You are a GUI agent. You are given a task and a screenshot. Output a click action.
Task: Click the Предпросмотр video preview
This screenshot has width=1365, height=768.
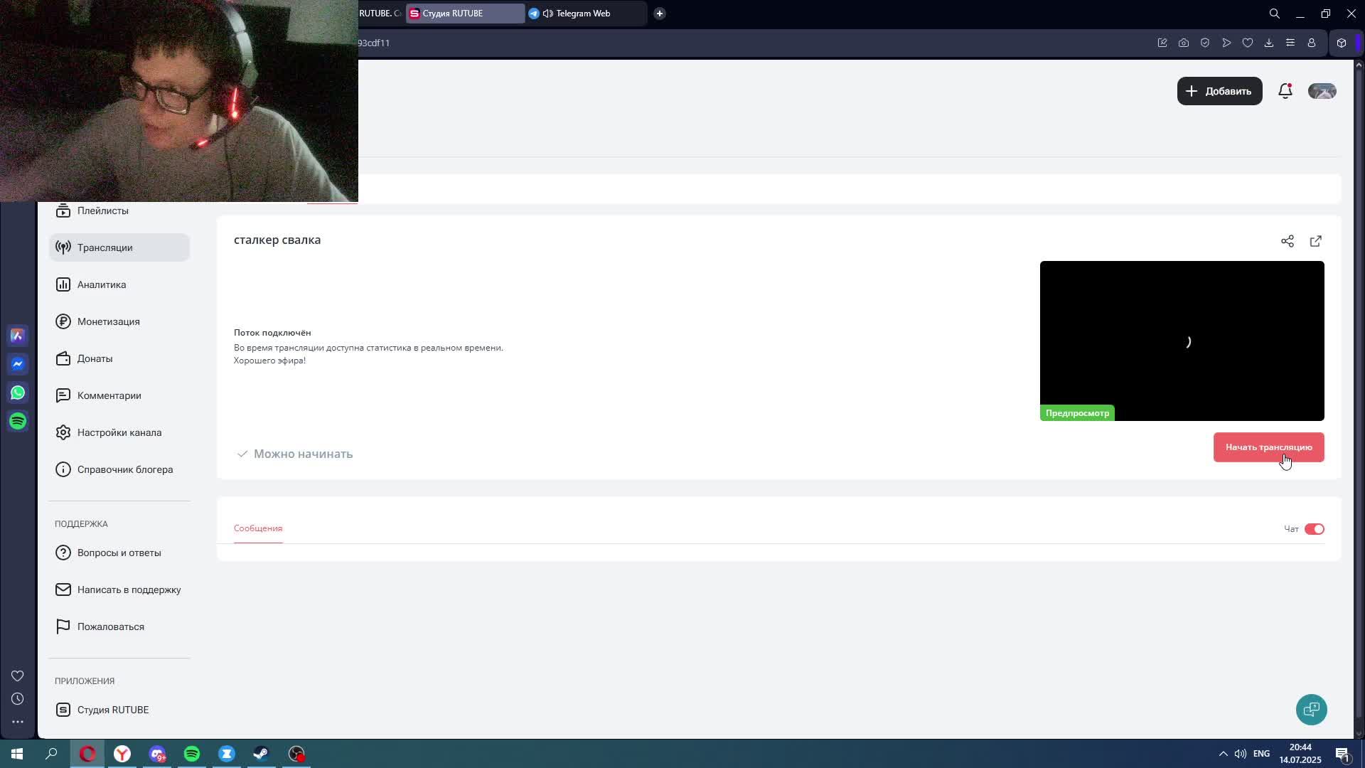click(x=1182, y=341)
